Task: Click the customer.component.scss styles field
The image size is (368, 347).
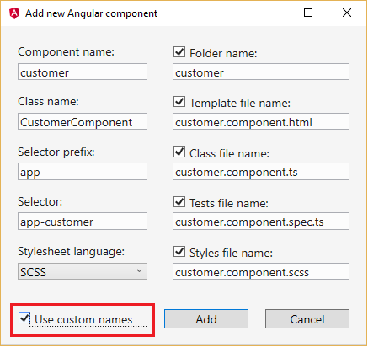Action: (x=261, y=271)
